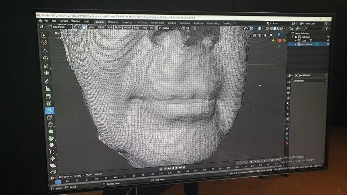Viewport: 347px width, 195px height.
Task: Click the outliner search field
Action: (x=313, y=29)
